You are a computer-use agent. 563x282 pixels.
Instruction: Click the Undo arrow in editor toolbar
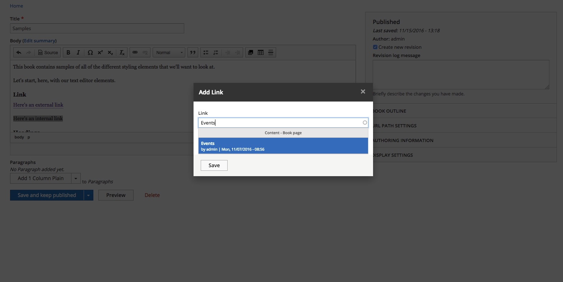click(x=19, y=52)
